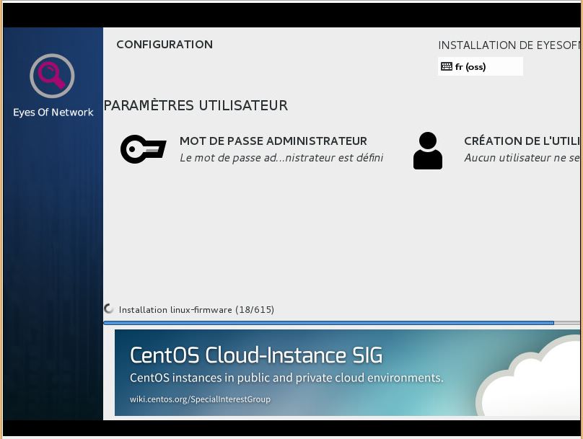Open CRÉATION DE L'UTILISATEUR settings
The image size is (583, 439).
[x=496, y=149]
